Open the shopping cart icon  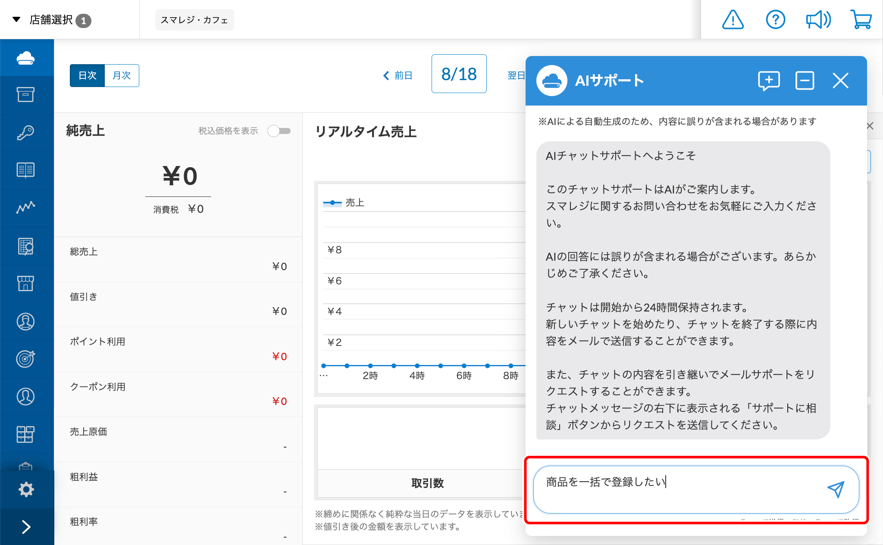point(861,20)
